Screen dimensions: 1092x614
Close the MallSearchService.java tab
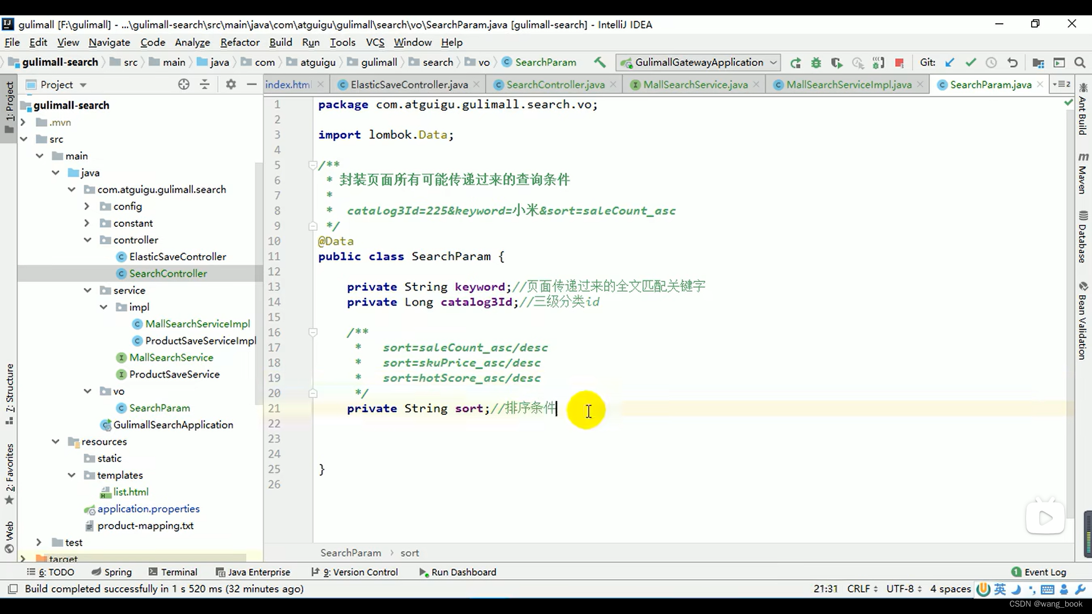[x=756, y=84]
